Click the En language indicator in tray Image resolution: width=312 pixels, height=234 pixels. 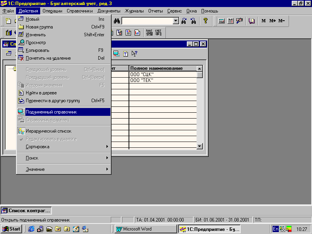275,229
